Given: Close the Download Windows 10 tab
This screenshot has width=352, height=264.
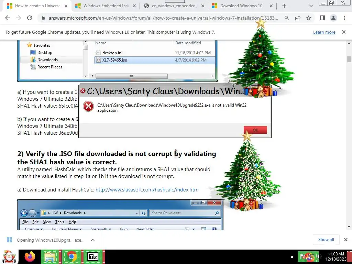Looking at the screenshot, I should pos(271,6).
